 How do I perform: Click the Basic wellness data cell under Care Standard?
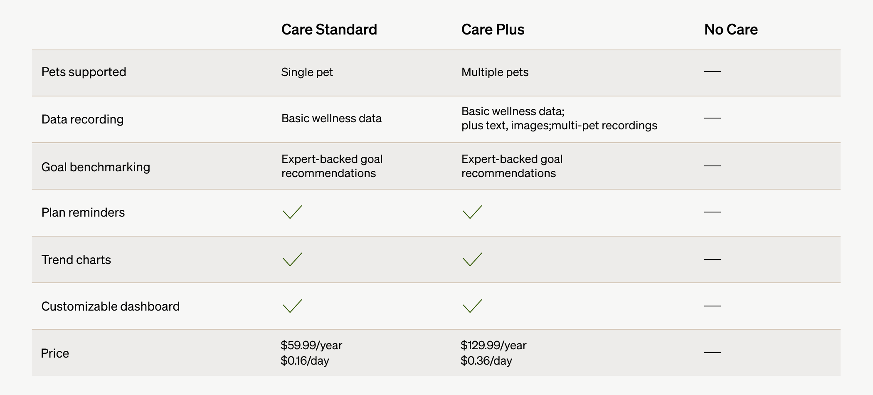331,118
